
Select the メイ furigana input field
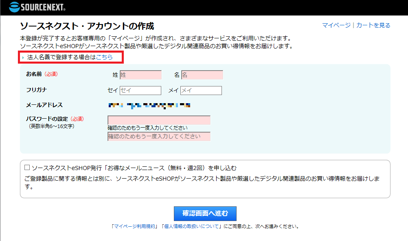click(201, 91)
